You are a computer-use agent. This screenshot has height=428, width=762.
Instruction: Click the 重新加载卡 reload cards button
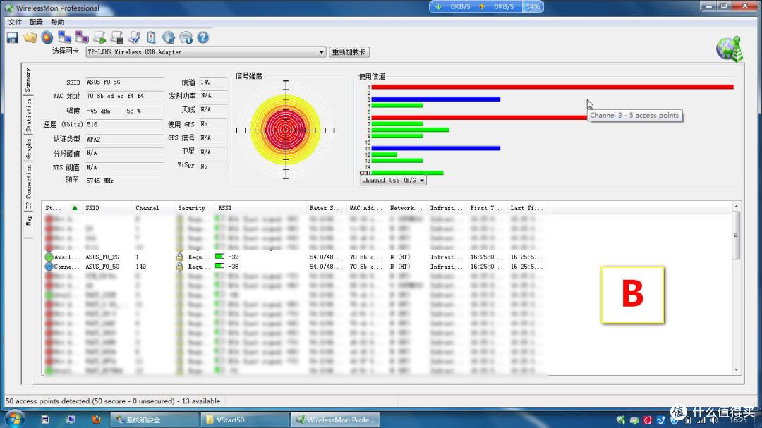pos(349,52)
